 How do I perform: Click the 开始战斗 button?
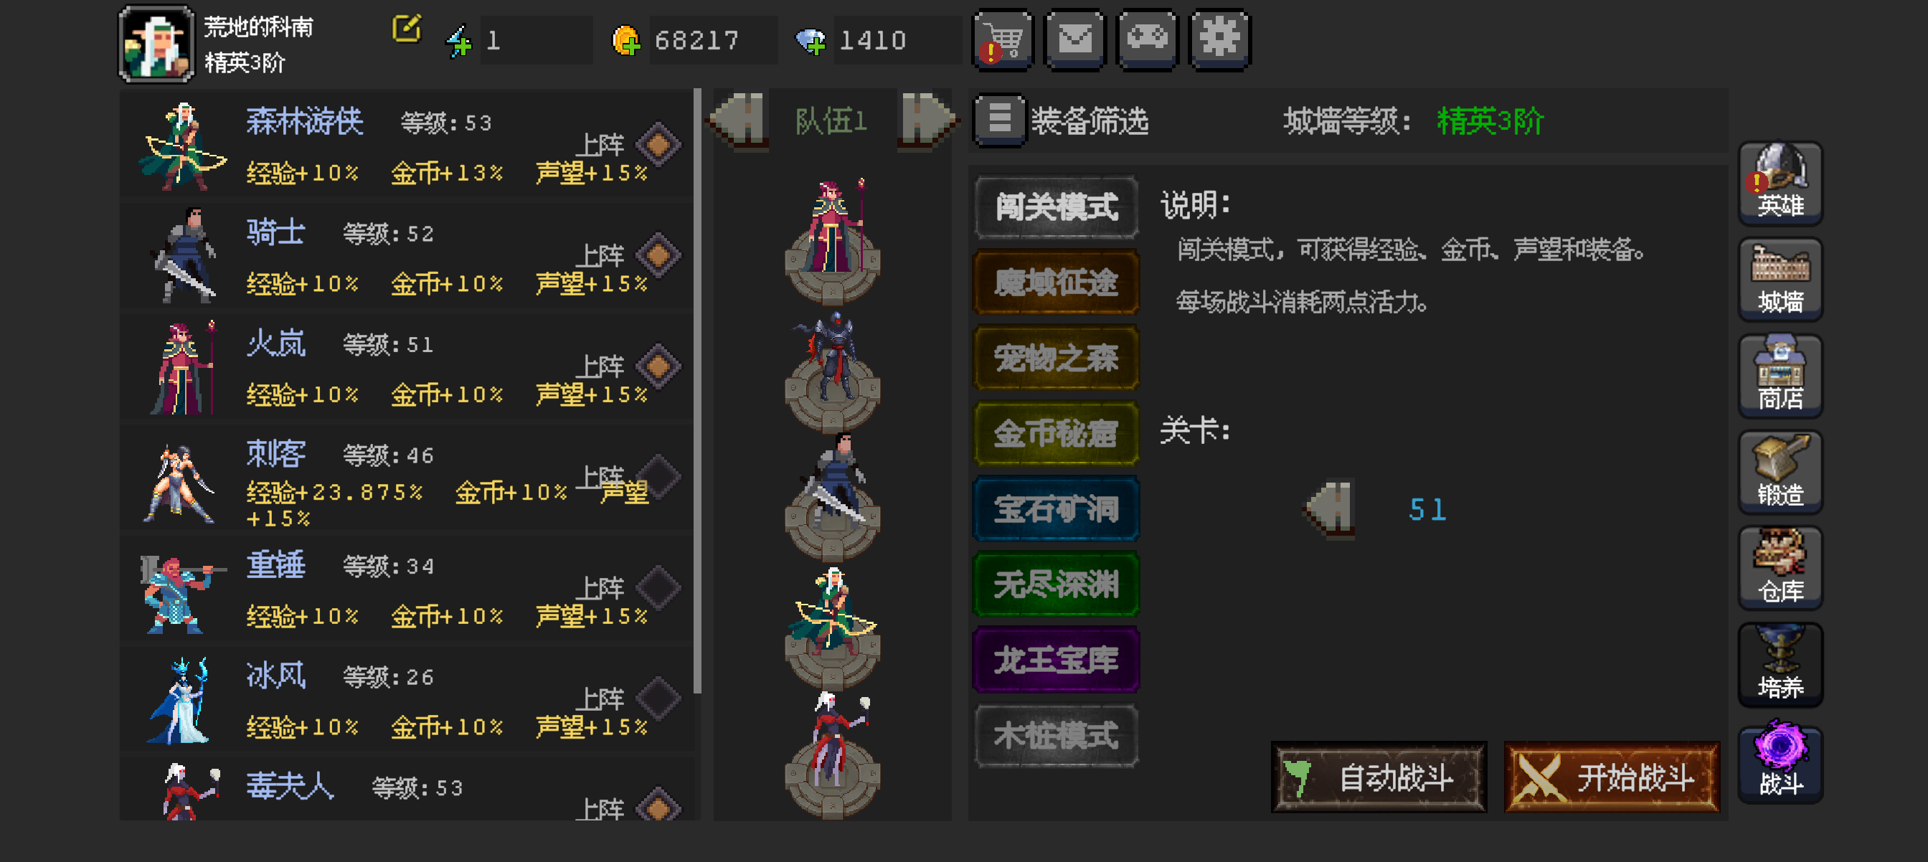[1612, 777]
